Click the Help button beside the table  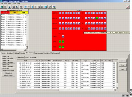pyautogui.click(x=123, y=69)
